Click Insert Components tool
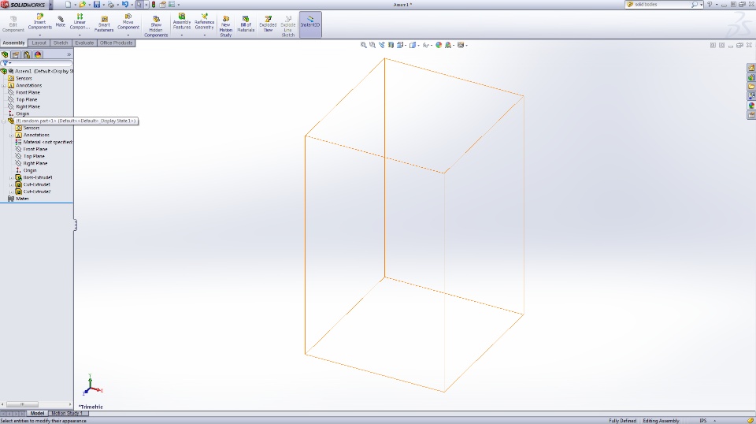The image size is (756, 424). coord(39,22)
